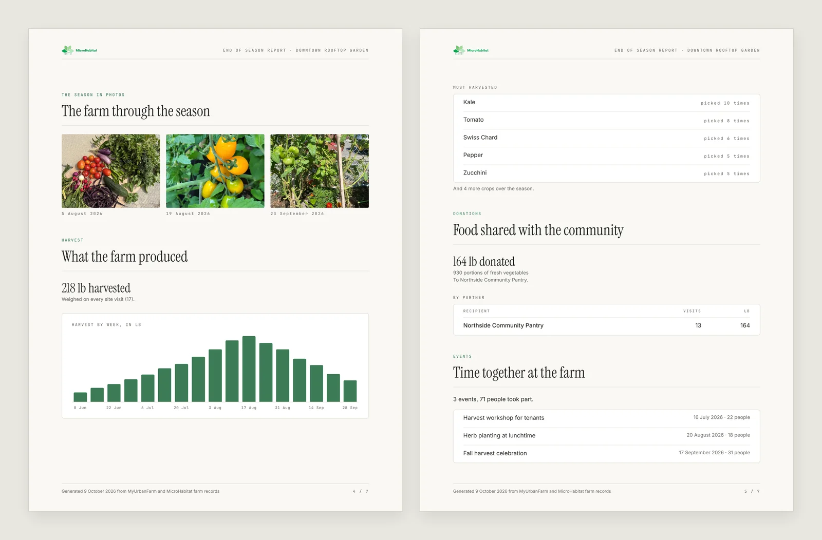Viewport: 822px width, 540px height.
Task: Click the MicroHabitat logo on page 5
Action: (x=471, y=50)
